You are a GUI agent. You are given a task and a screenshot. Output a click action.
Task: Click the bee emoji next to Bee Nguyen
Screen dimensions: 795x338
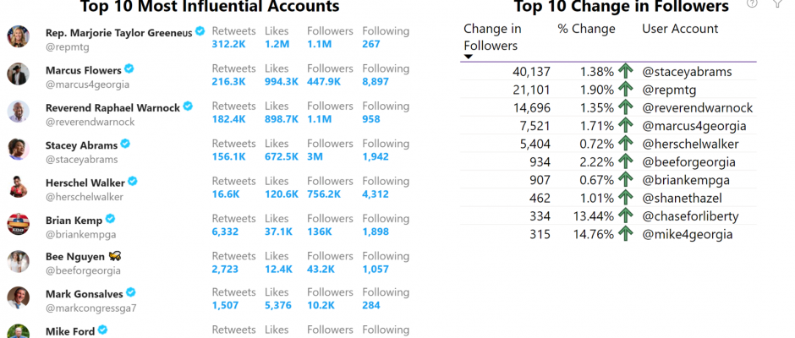pos(114,256)
